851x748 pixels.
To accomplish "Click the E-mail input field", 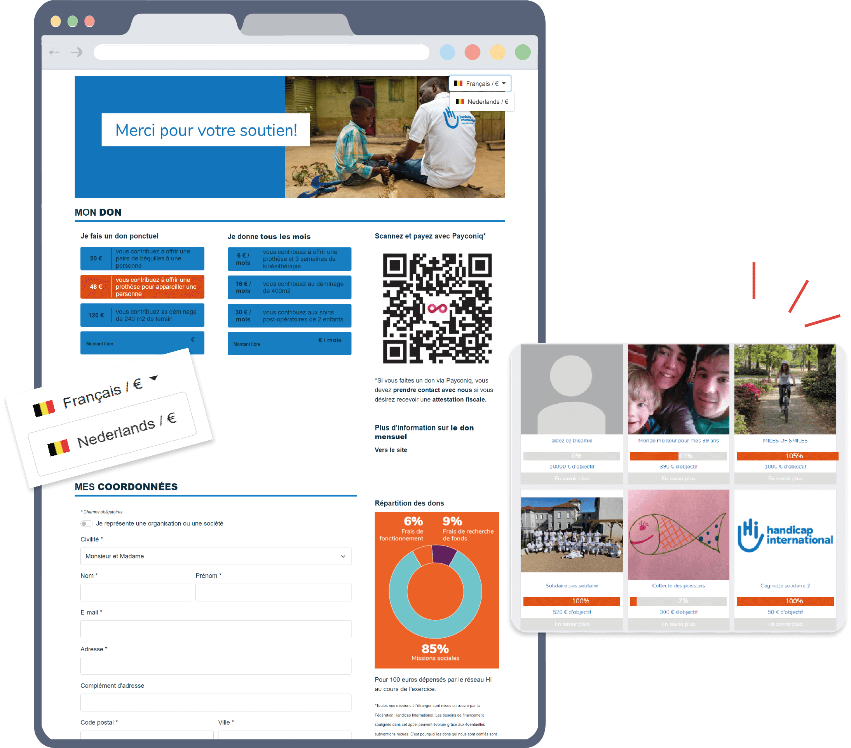I will [216, 629].
